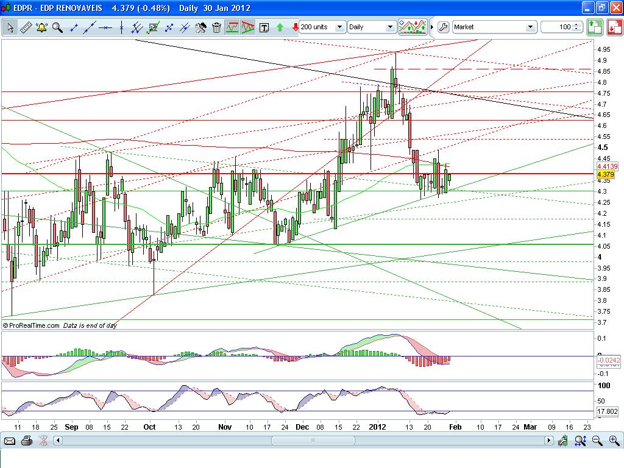Image resolution: width=624 pixels, height=468 pixels.
Task: Select the extended trend line tool
Action: pyautogui.click(x=90, y=27)
